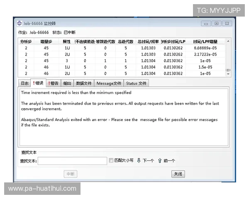Click the 增量步 column header
The height and width of the screenshot is (199, 249).
(x=45, y=41)
